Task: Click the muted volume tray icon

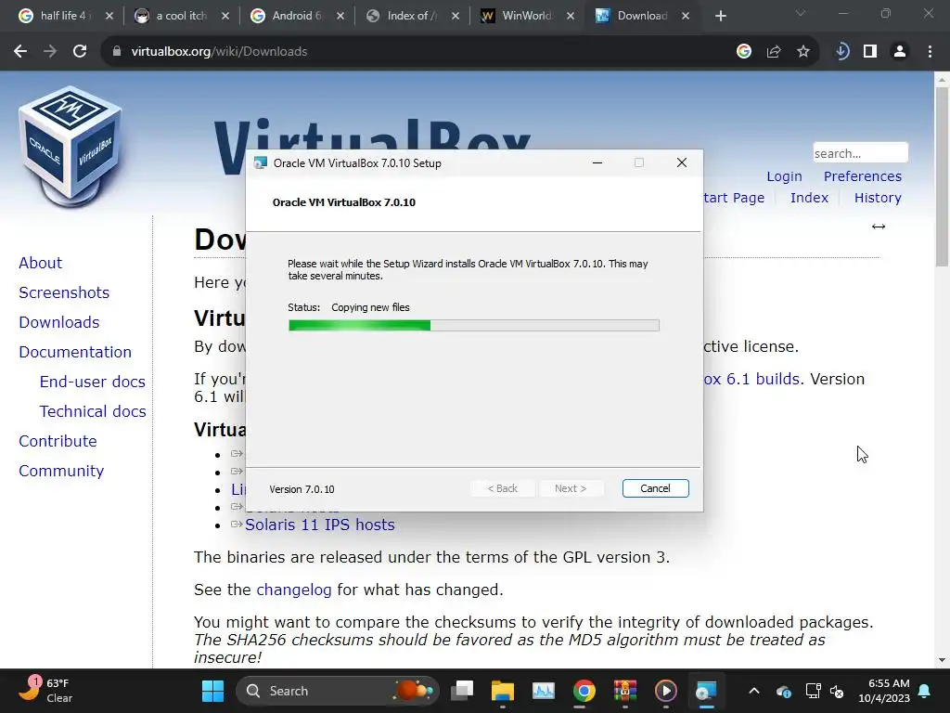Action: [x=838, y=691]
